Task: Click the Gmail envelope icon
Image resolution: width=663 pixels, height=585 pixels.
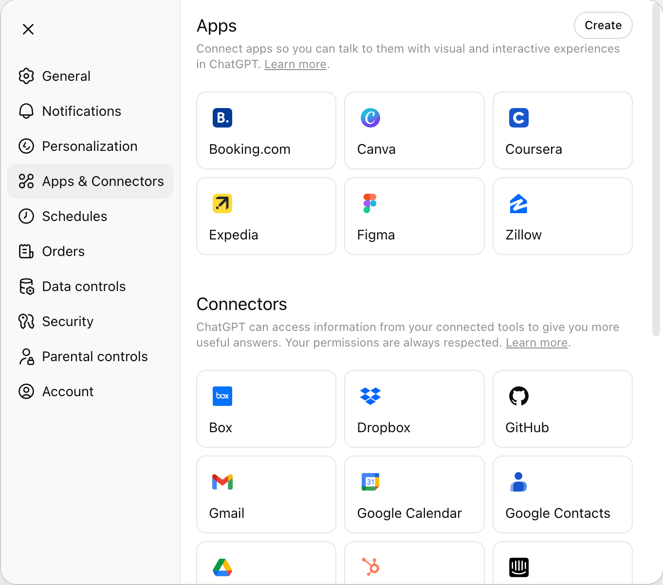Action: tap(222, 482)
